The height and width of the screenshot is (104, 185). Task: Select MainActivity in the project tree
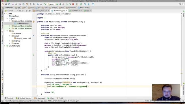click(x=23, y=23)
